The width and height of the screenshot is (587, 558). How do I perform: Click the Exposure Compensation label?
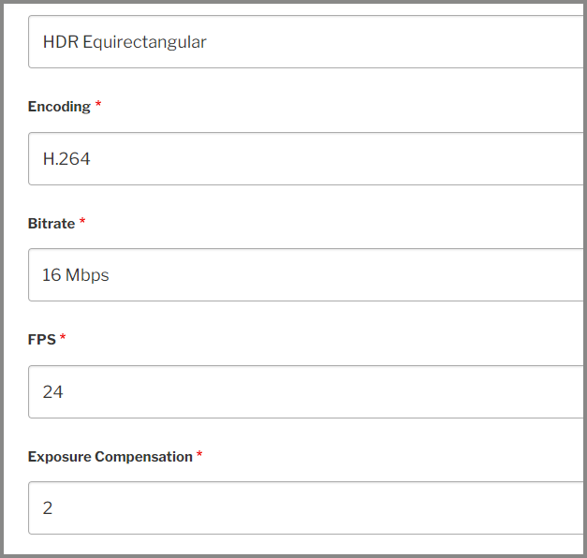110,457
